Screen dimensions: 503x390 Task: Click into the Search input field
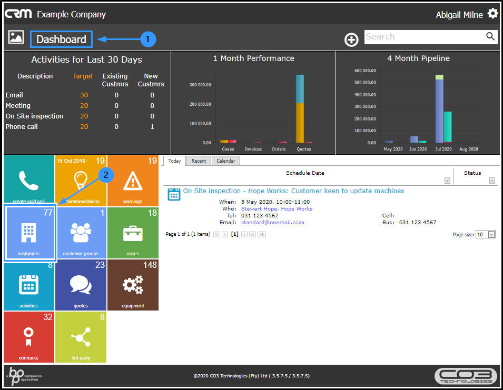click(x=425, y=37)
